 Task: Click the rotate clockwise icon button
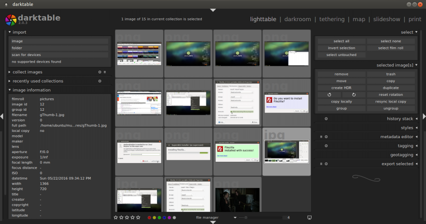[x=354, y=95]
